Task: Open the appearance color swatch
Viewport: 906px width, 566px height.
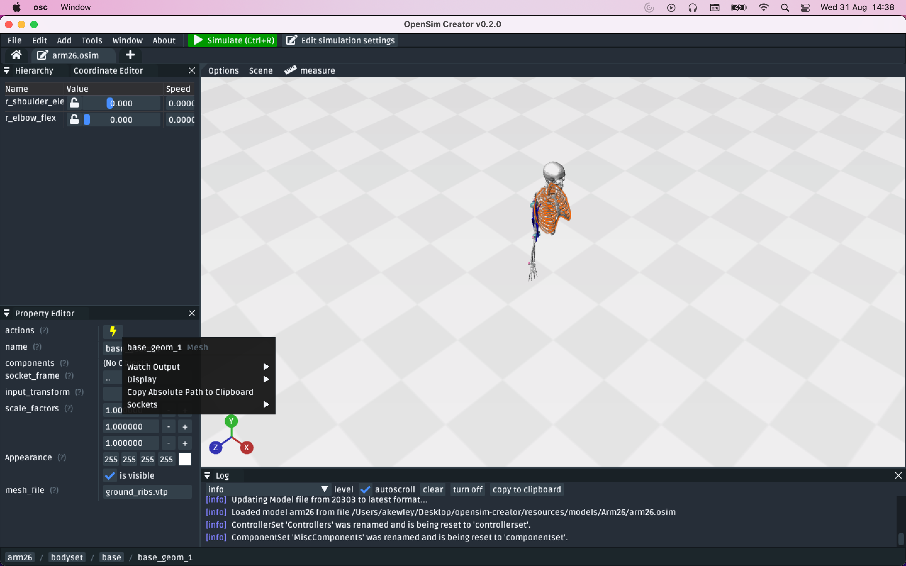Action: coord(185,459)
